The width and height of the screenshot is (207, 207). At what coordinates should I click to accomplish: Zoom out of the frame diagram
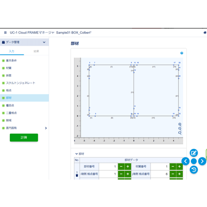coord(180,128)
